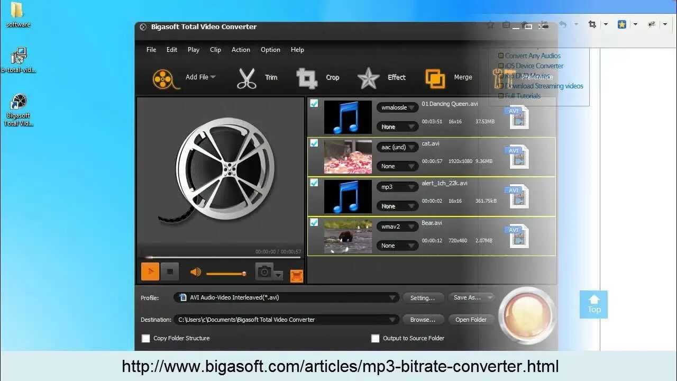Stop preview playback
The image size is (677, 381).
pos(170,272)
